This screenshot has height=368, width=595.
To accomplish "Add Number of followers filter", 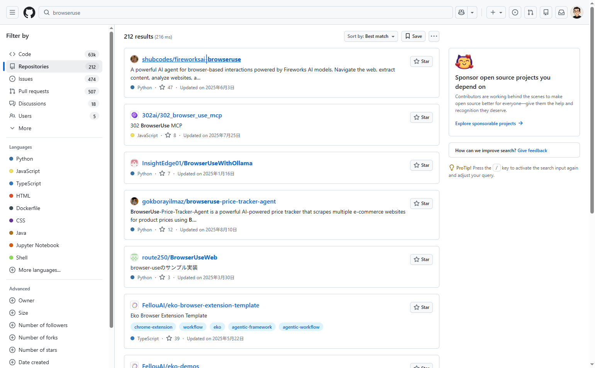I will pyautogui.click(x=54, y=325).
